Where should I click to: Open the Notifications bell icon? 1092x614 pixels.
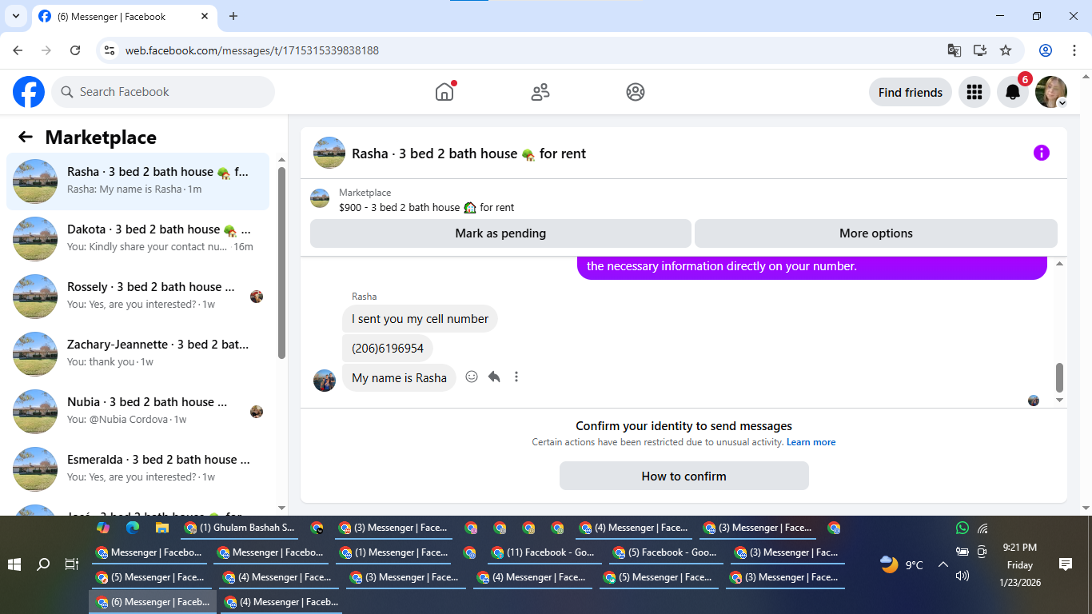[x=1013, y=92]
